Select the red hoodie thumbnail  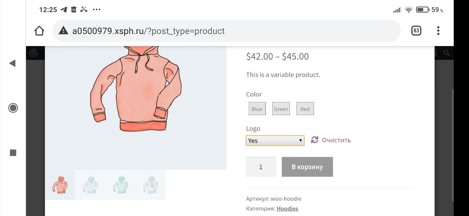click(x=60, y=185)
